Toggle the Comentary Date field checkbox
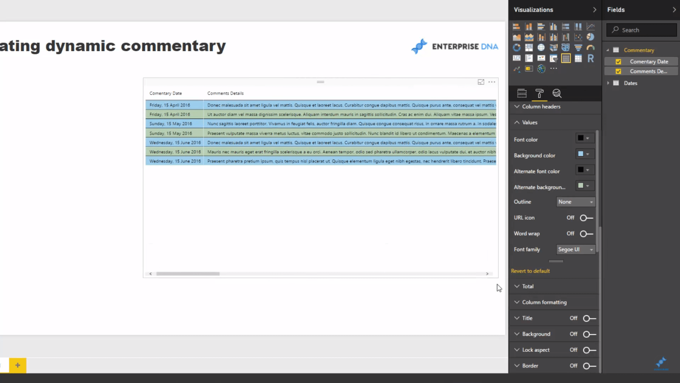680x383 pixels. click(618, 62)
